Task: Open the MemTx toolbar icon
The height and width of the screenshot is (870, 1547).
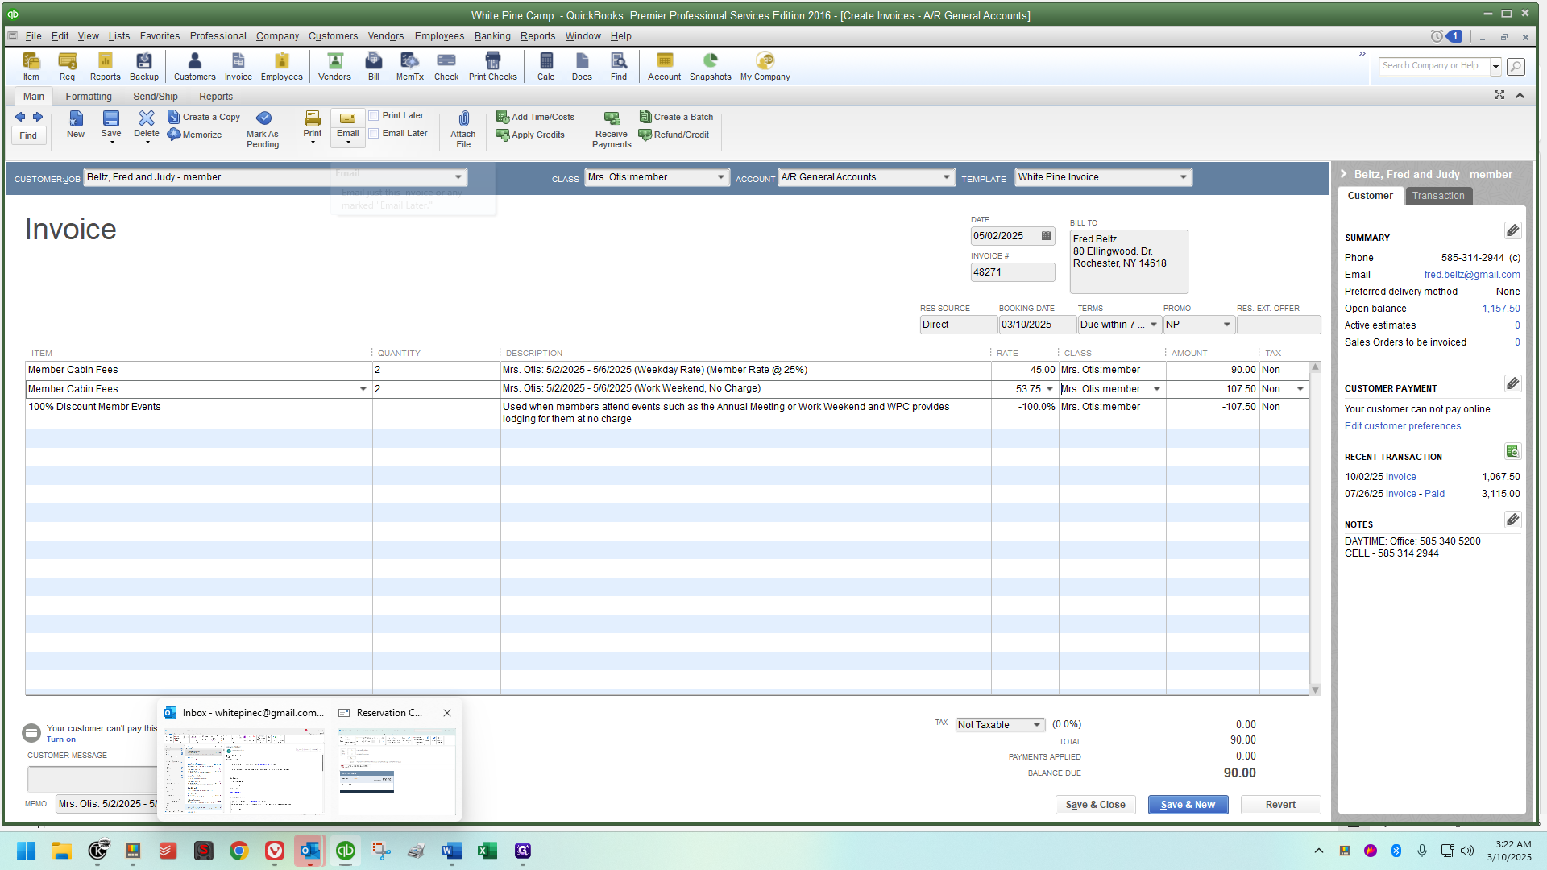Action: (x=409, y=66)
